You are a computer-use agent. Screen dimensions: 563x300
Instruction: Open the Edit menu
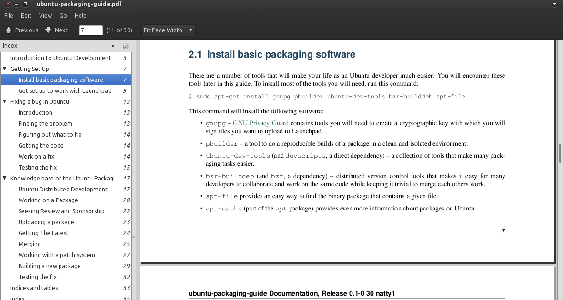pyautogui.click(x=26, y=15)
